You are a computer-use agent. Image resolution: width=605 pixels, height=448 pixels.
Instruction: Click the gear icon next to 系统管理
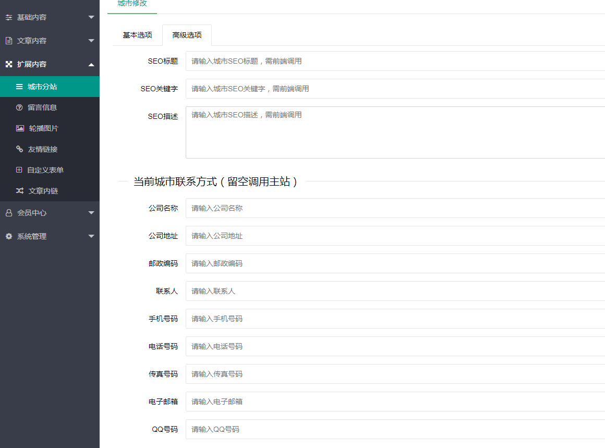tap(8, 236)
